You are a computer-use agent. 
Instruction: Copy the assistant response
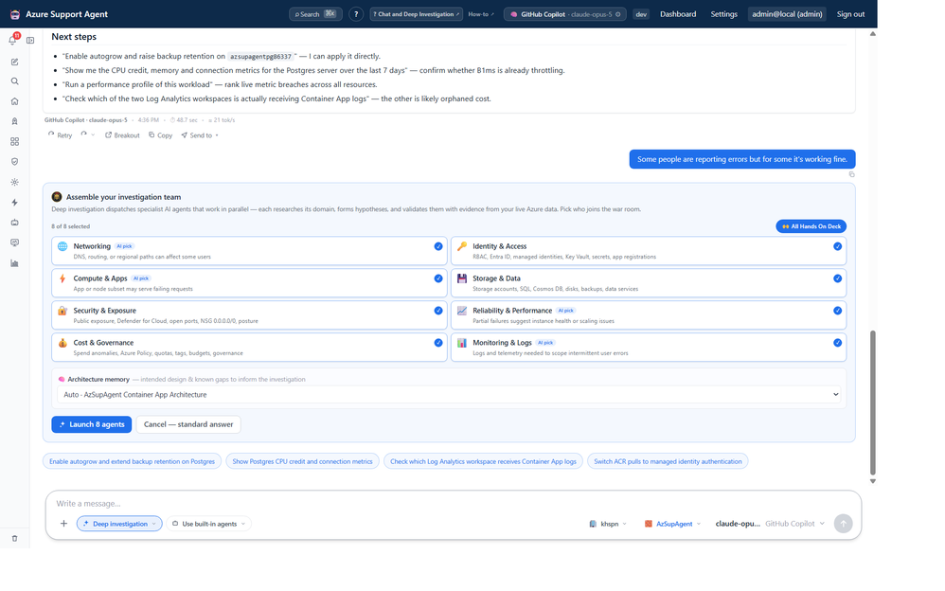[x=160, y=135]
